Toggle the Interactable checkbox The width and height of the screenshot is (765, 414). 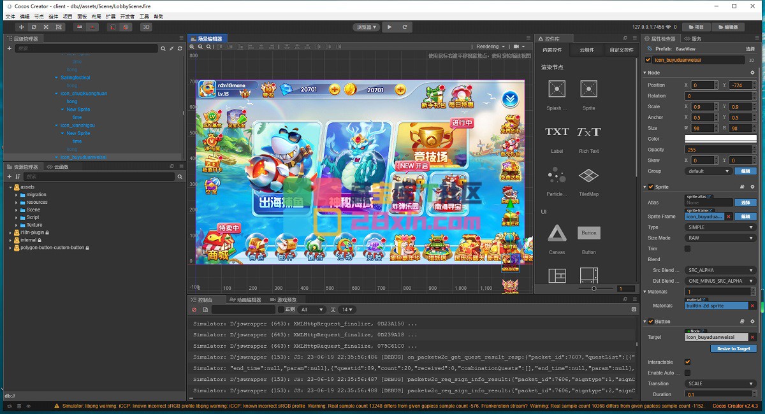(687, 362)
